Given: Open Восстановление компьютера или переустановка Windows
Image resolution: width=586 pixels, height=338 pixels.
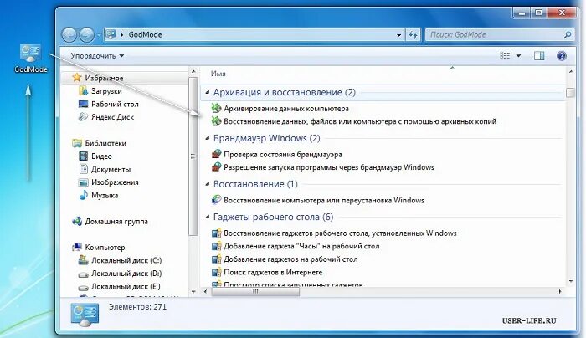Looking at the screenshot, I should coord(324,201).
